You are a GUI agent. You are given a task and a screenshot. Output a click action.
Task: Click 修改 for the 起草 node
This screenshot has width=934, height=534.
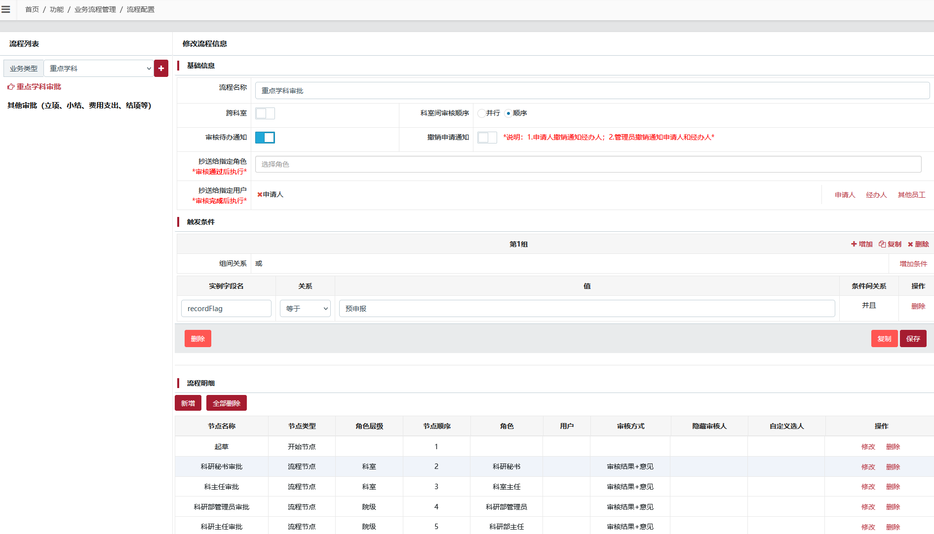(x=868, y=447)
